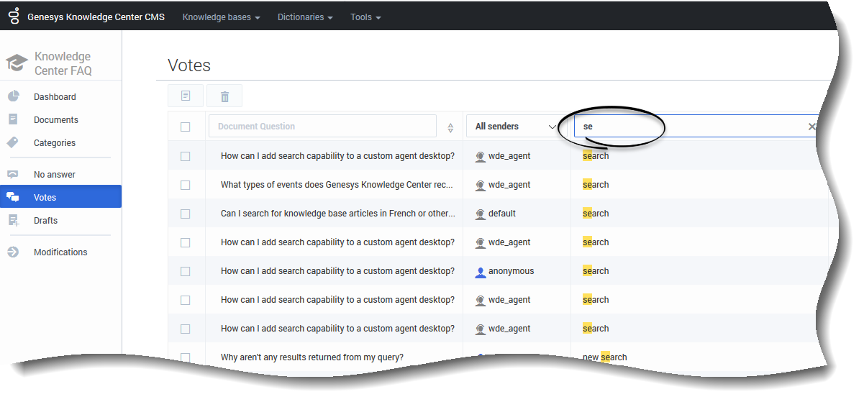
Task: Toggle the select-all checkbox in header
Action: tap(186, 127)
